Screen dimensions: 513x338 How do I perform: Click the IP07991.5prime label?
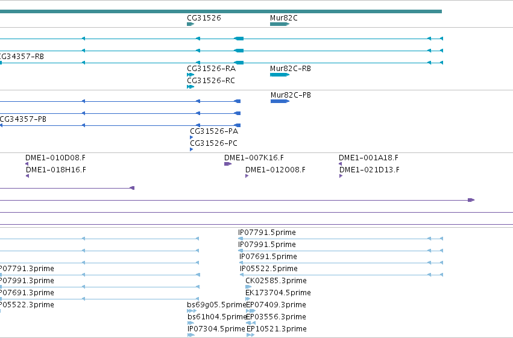[x=267, y=245]
